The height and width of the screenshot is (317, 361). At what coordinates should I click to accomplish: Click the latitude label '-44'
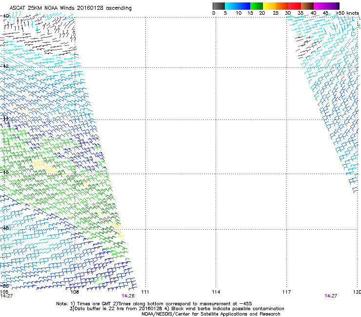[x=4, y=119]
